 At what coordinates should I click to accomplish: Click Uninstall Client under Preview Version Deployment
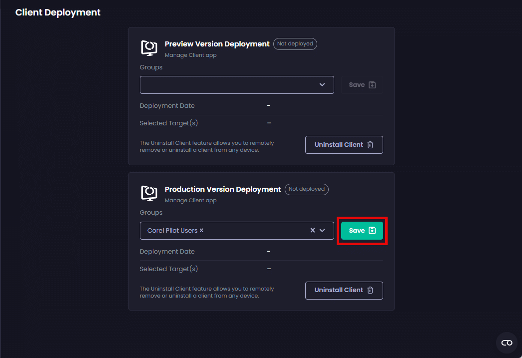click(344, 145)
